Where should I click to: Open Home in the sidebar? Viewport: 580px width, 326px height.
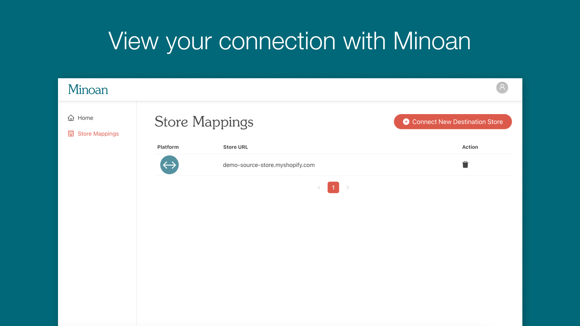tap(80, 118)
